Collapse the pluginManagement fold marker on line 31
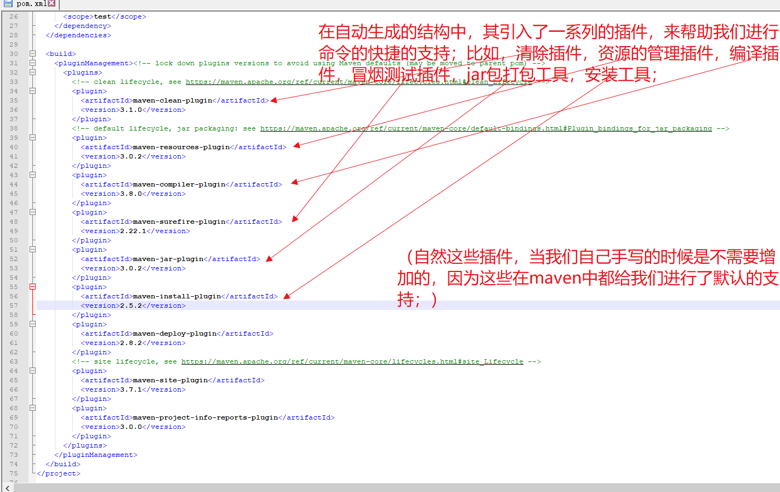The image size is (780, 492). coord(32,63)
